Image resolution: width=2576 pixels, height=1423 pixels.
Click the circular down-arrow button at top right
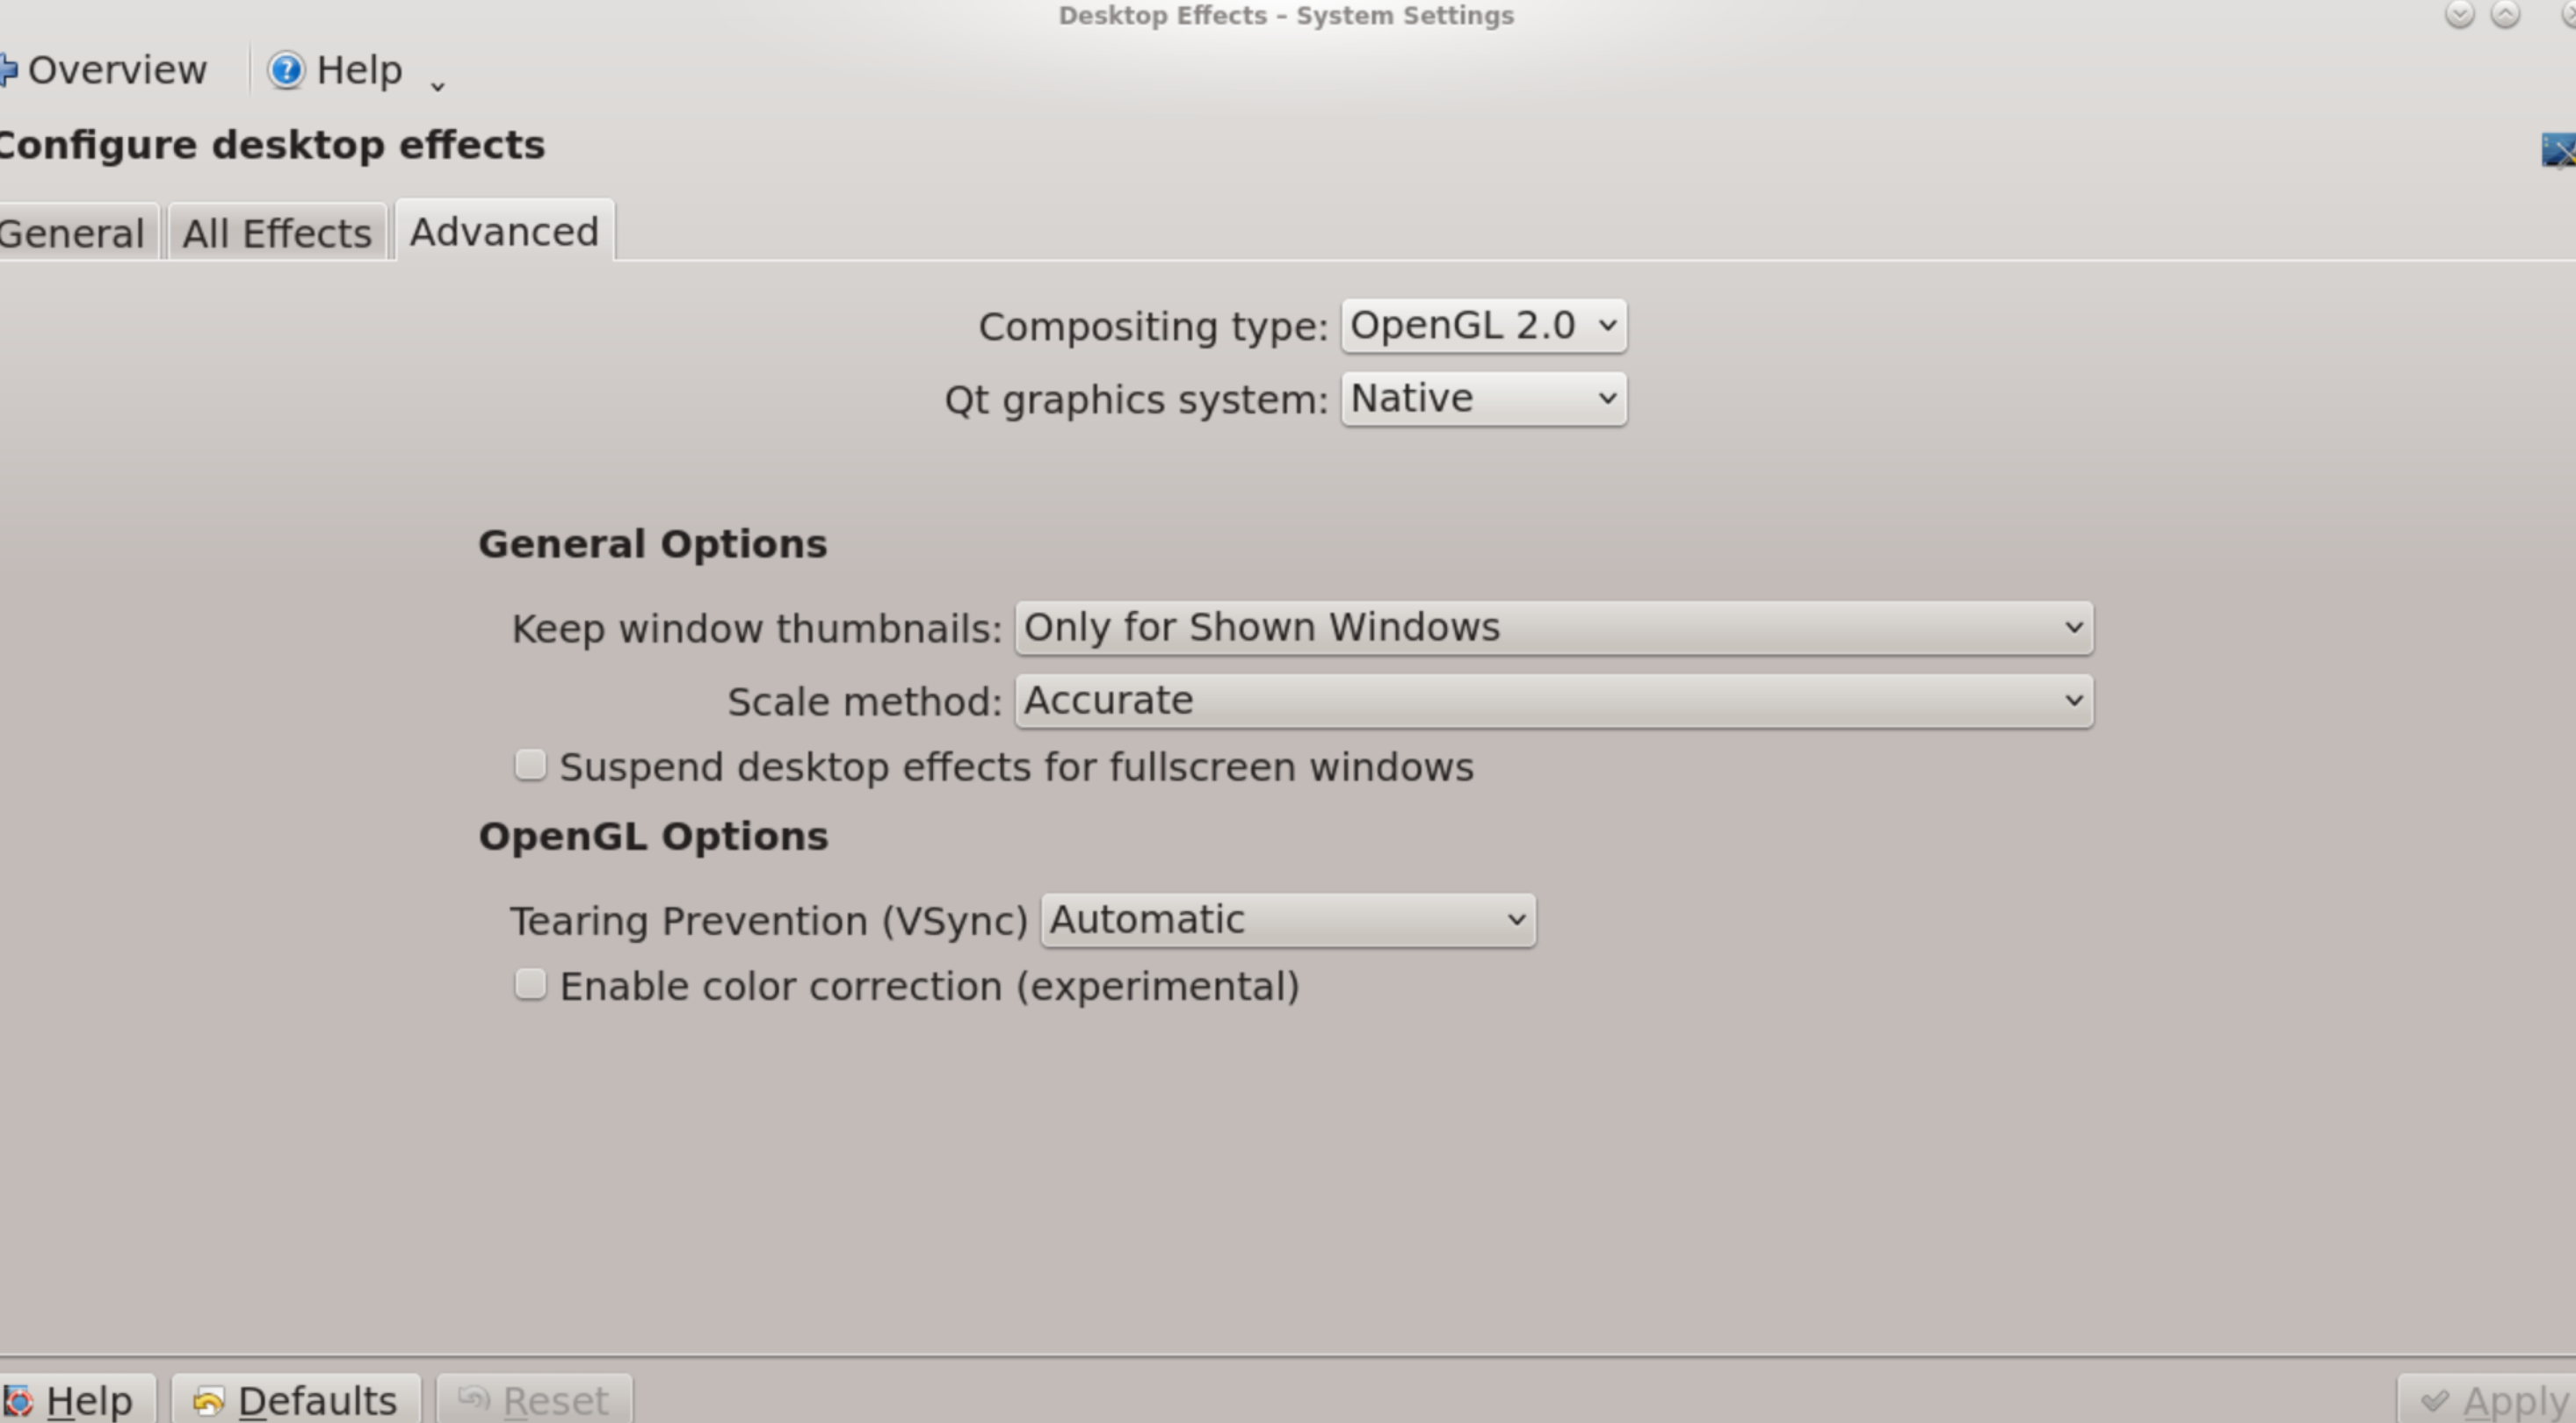[2460, 16]
